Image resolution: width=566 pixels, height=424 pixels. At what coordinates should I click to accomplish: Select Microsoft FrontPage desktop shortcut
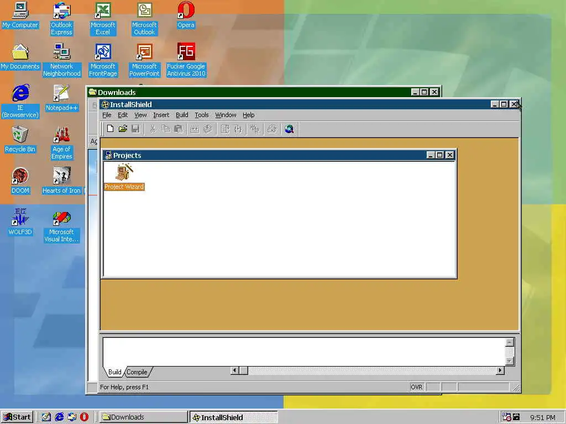[x=103, y=60]
